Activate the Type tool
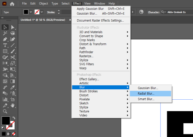Viewport: 193px width, 137px height. (x=5, y=45)
